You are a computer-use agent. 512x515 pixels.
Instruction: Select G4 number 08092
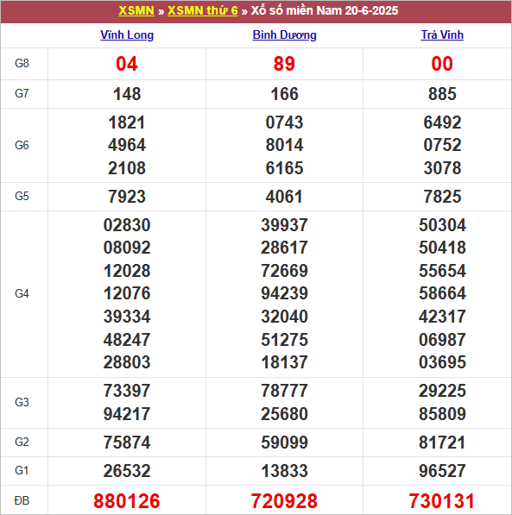coord(127,248)
